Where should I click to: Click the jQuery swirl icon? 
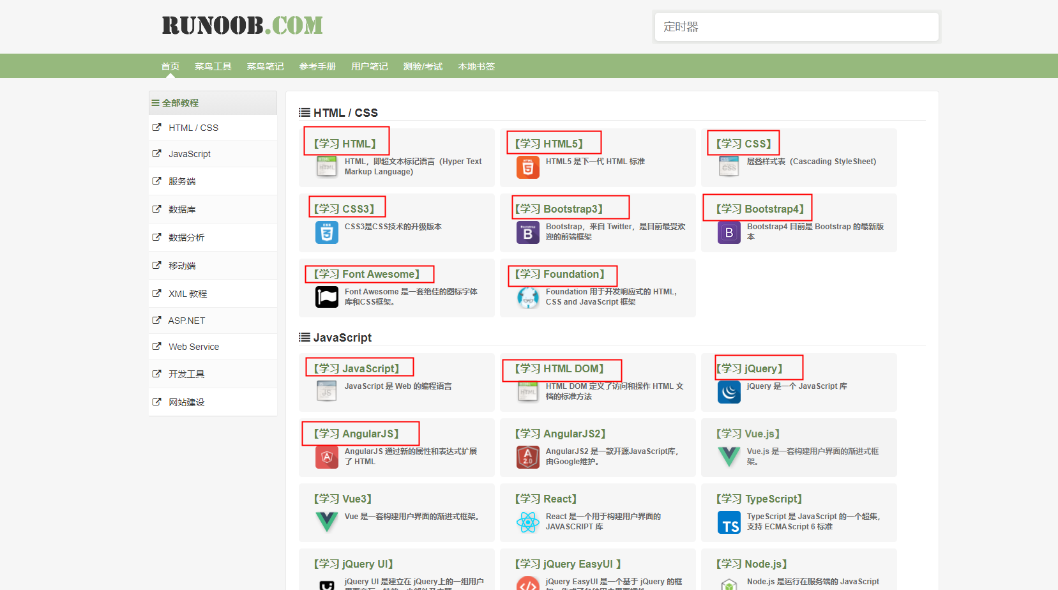[729, 392]
